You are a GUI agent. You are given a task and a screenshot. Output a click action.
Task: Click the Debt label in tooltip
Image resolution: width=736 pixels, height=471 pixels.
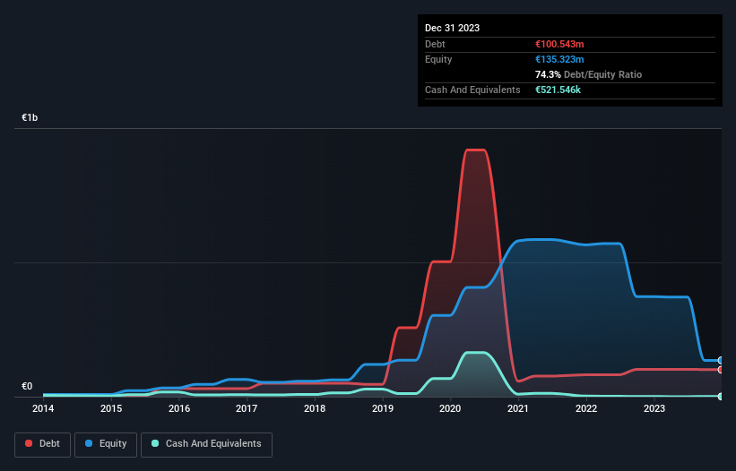pos(435,44)
